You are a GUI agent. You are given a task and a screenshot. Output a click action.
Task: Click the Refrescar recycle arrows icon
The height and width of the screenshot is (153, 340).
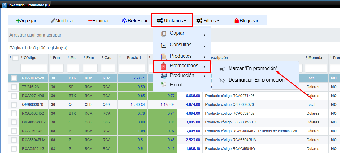[x=124, y=21]
